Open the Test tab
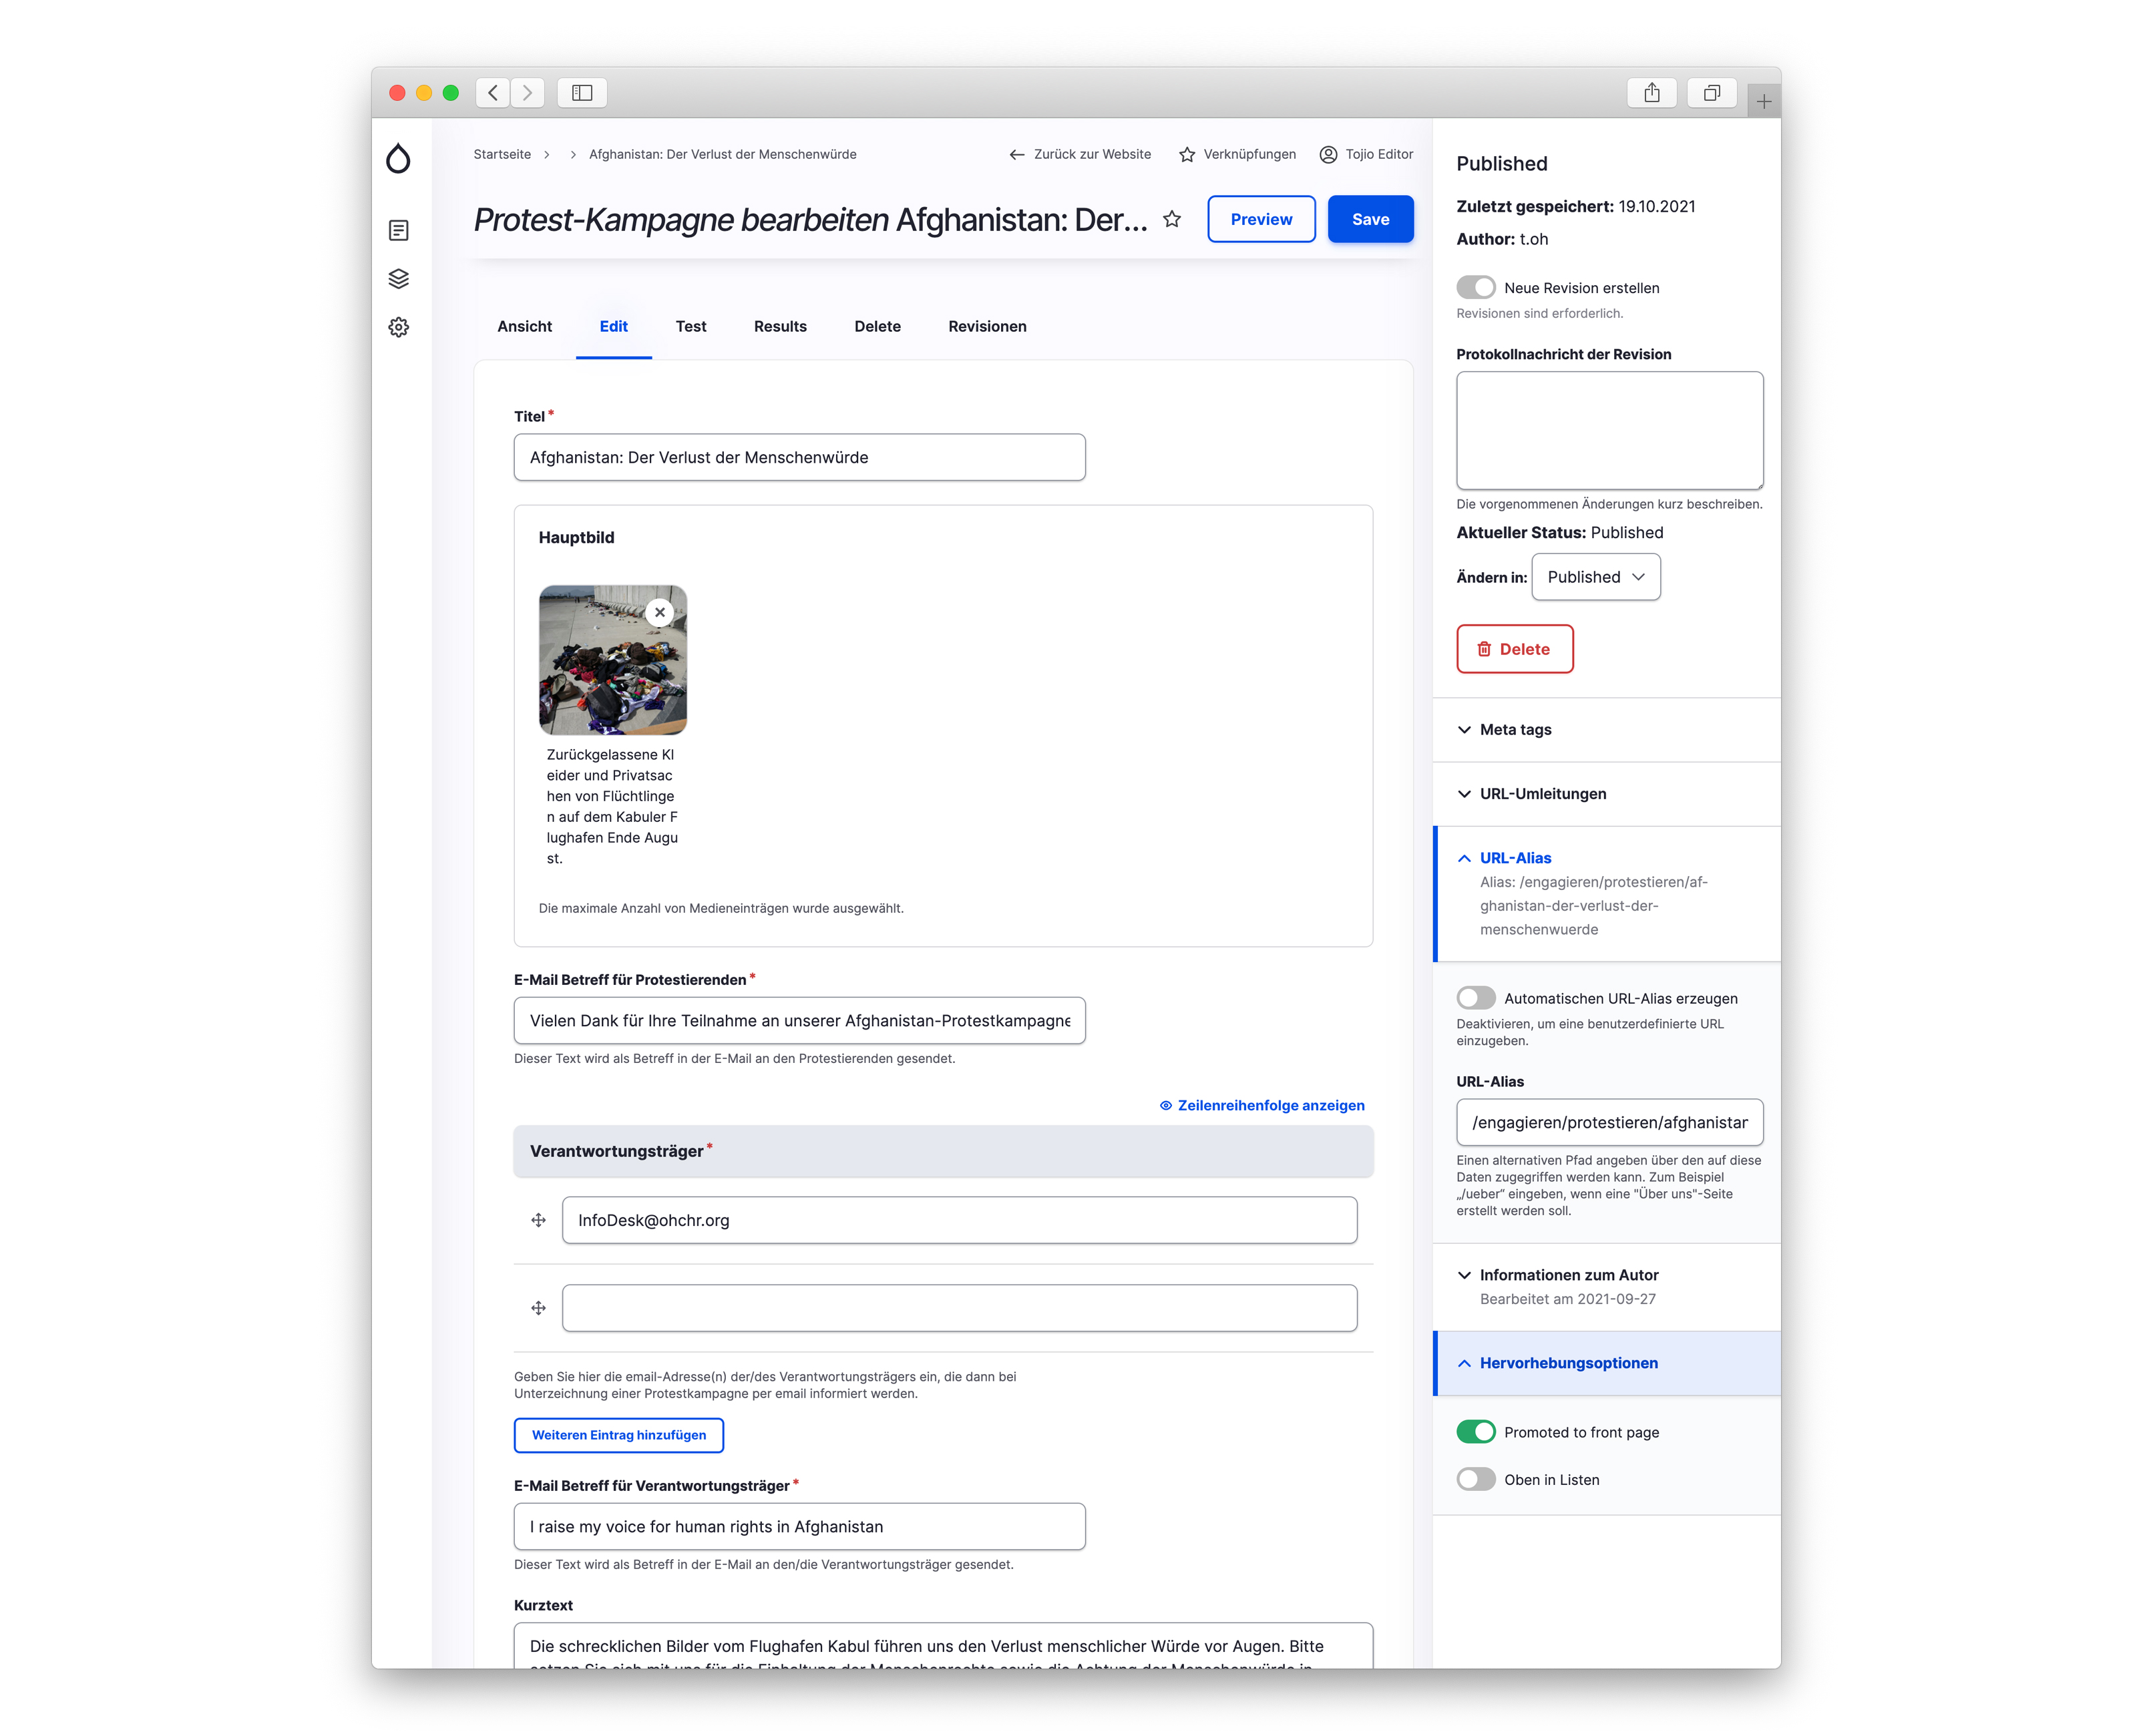This screenshot has height=1736, width=2153. tap(690, 326)
